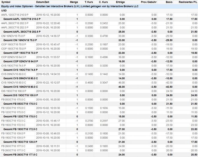Select Gesamt FB 12OCT18 175.0 C total

[99, 116]
